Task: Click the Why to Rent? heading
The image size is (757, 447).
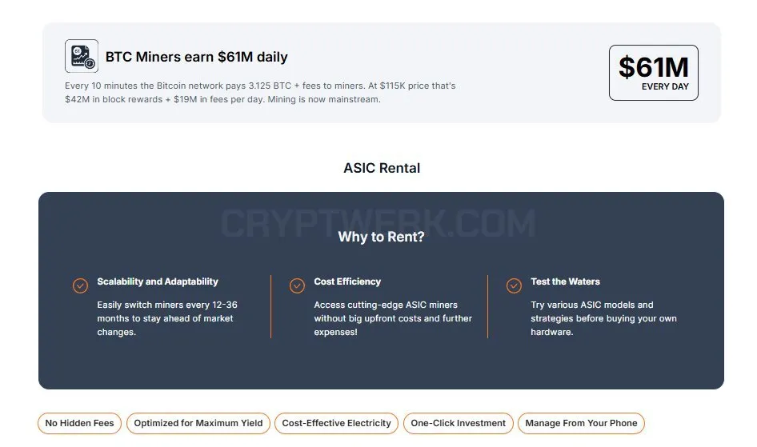Action: [382, 237]
